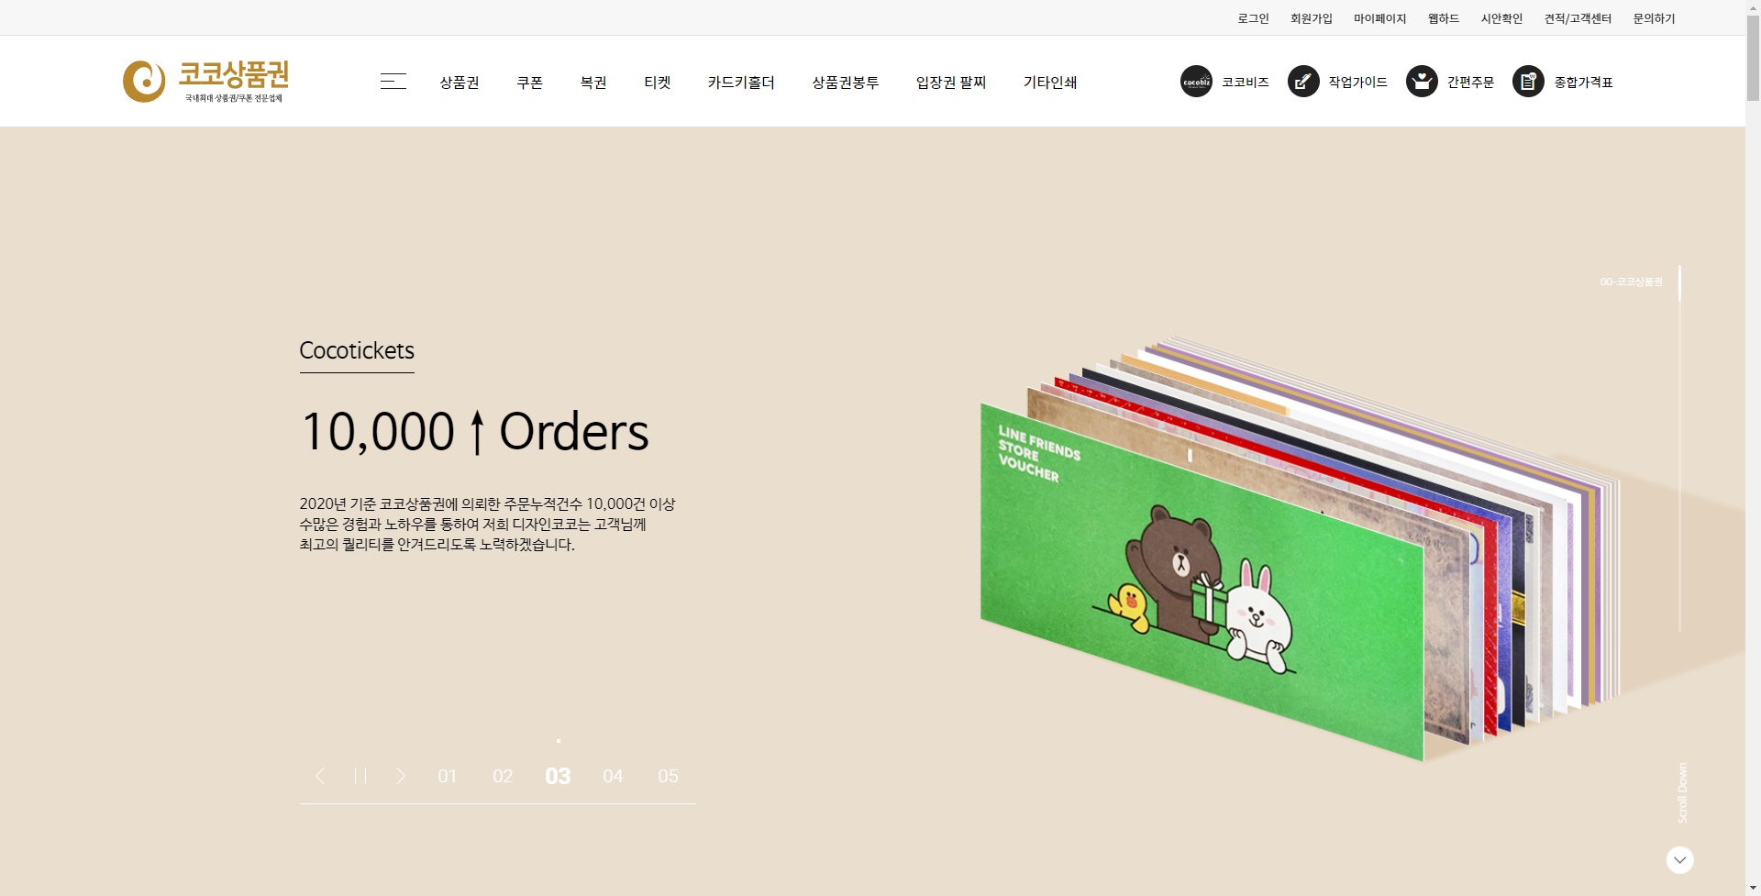Open the 기타인쇄 menu

point(1050,83)
